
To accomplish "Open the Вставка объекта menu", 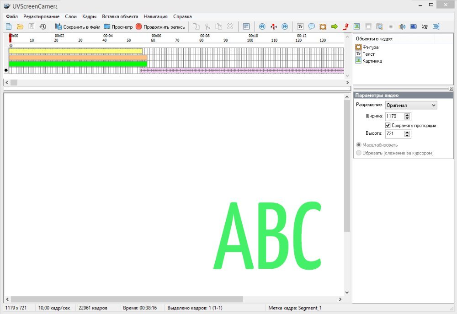I will click(x=120, y=16).
